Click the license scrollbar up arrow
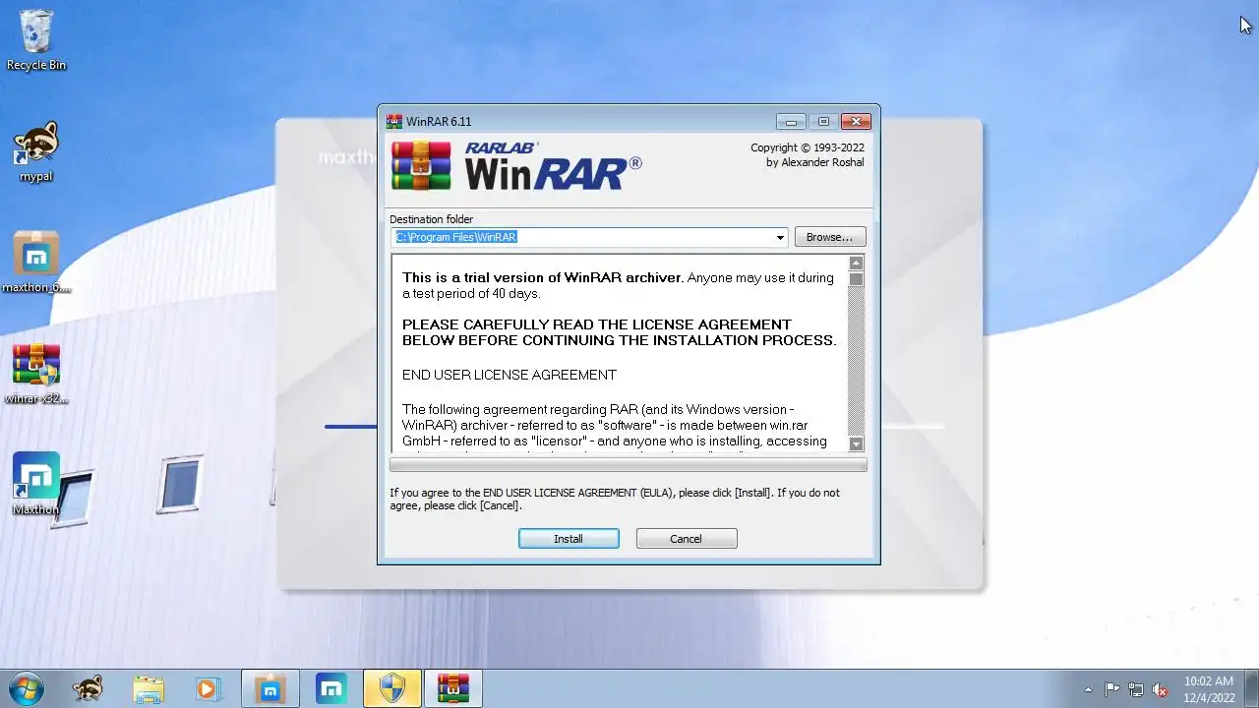The image size is (1259, 708). click(856, 263)
